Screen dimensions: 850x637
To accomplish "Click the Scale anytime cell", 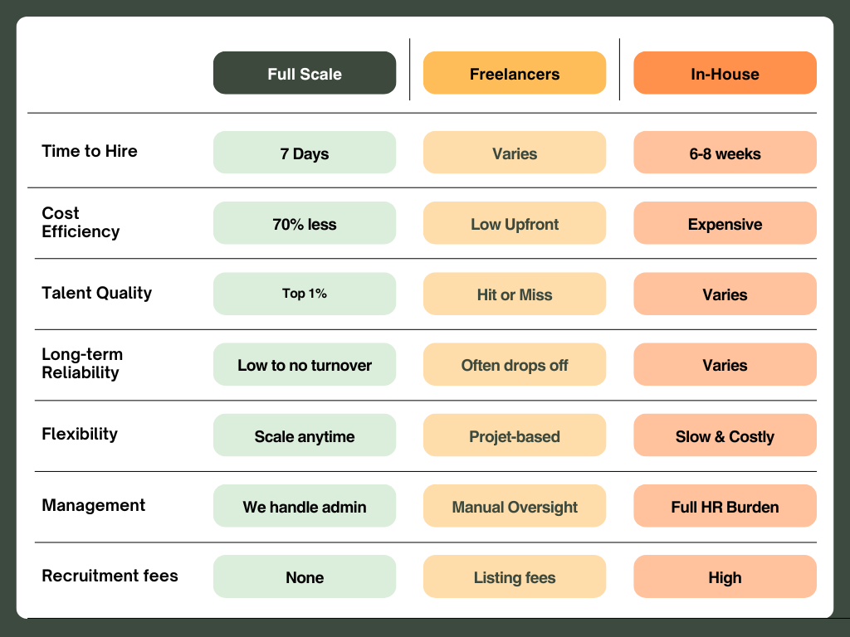I will coord(305,435).
